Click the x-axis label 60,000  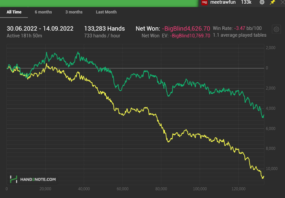[123, 189]
